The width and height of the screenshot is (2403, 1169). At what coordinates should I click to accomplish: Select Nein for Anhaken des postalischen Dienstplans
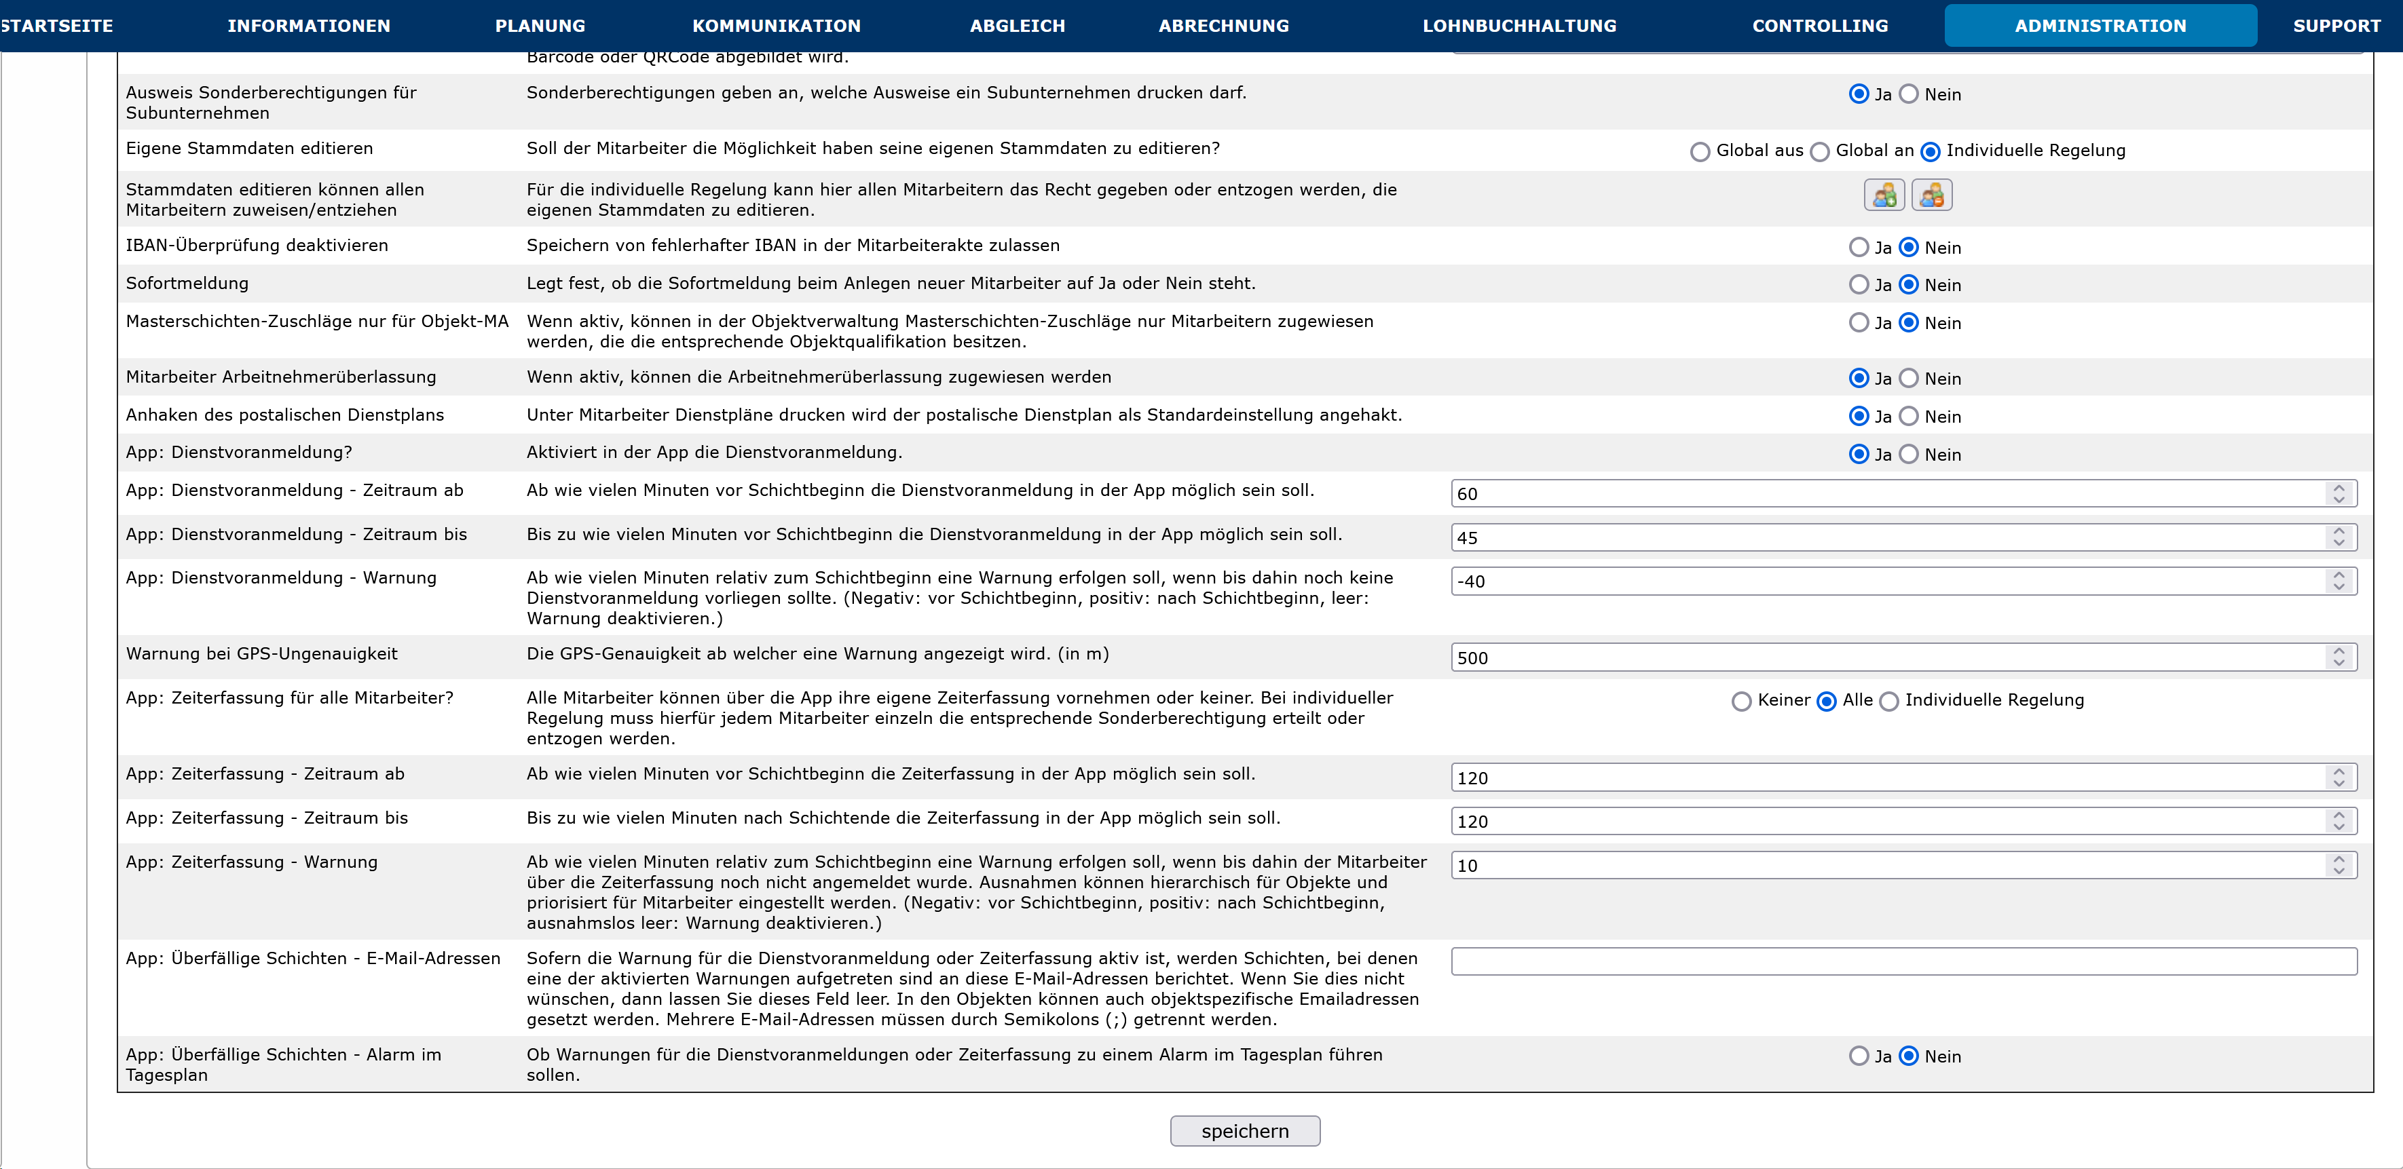[x=1909, y=416]
